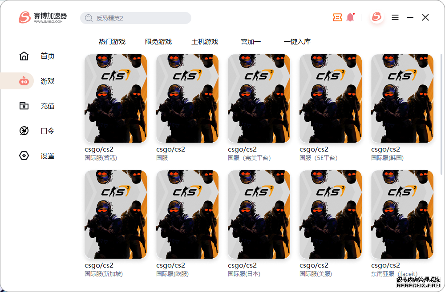Switch to 主机游戏 tab
This screenshot has width=445, height=292.
pyautogui.click(x=205, y=42)
